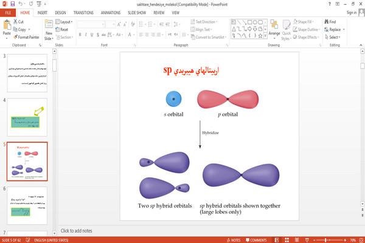
Task: Toggle Bold formatting
Action: [x=80, y=35]
